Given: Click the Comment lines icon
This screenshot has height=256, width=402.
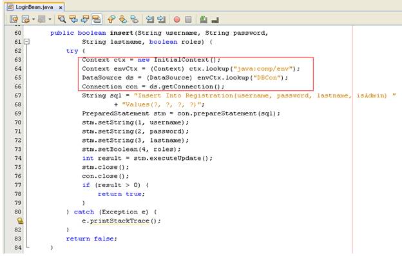Looking at the screenshot, I should point(204,19).
